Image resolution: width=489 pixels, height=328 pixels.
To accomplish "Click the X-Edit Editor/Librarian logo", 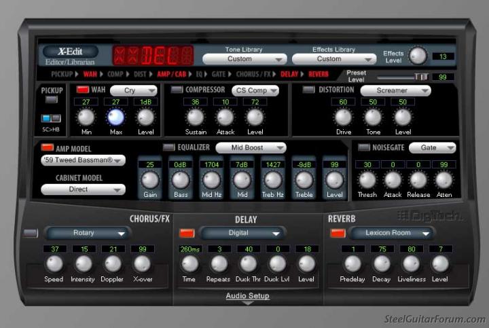I will (71, 56).
